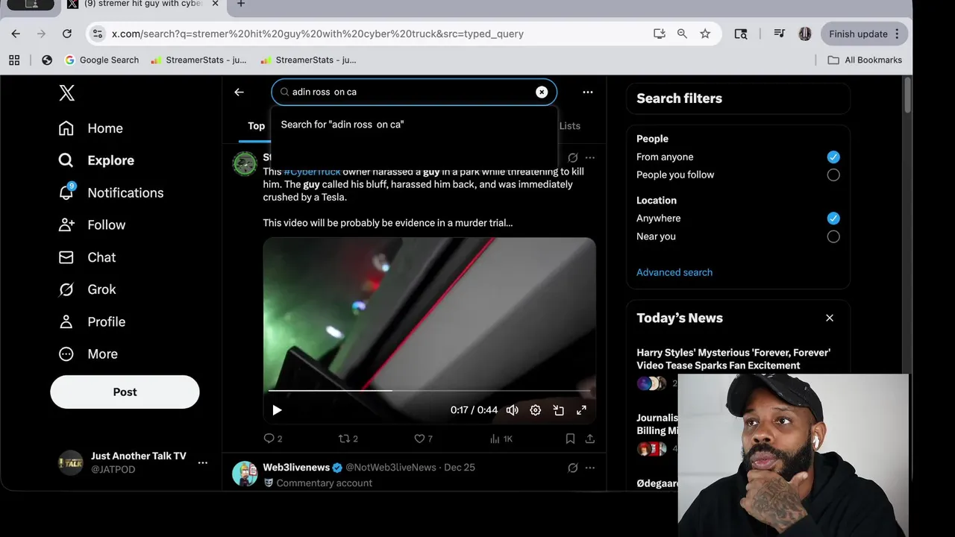Close the stremer hit guy tab

click(215, 4)
